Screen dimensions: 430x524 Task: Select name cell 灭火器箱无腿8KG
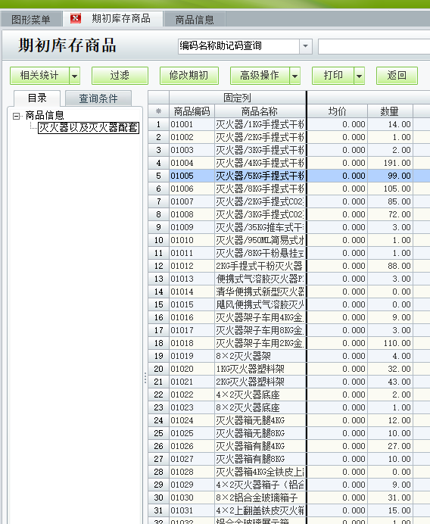[x=260, y=433]
